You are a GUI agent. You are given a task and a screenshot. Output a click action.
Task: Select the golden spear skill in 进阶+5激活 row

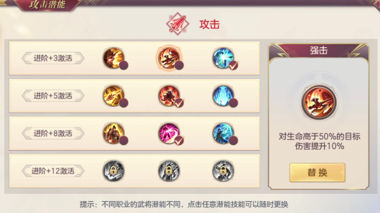[x=113, y=95]
